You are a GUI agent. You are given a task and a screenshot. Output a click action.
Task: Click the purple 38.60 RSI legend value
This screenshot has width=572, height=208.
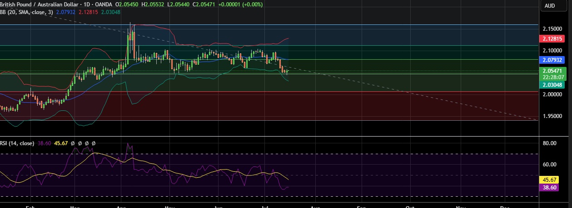coord(44,143)
